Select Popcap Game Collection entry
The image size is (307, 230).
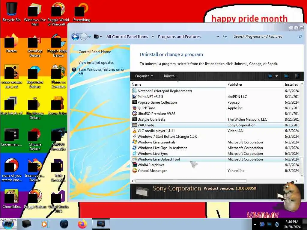[215, 102]
